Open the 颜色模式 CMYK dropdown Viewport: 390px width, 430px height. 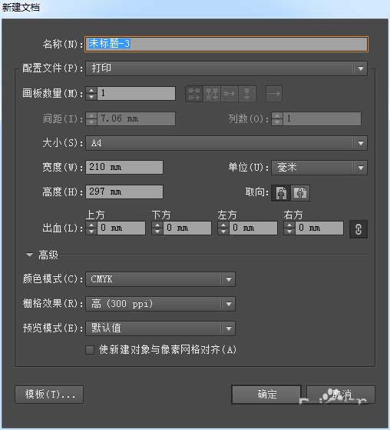pyautogui.click(x=160, y=279)
